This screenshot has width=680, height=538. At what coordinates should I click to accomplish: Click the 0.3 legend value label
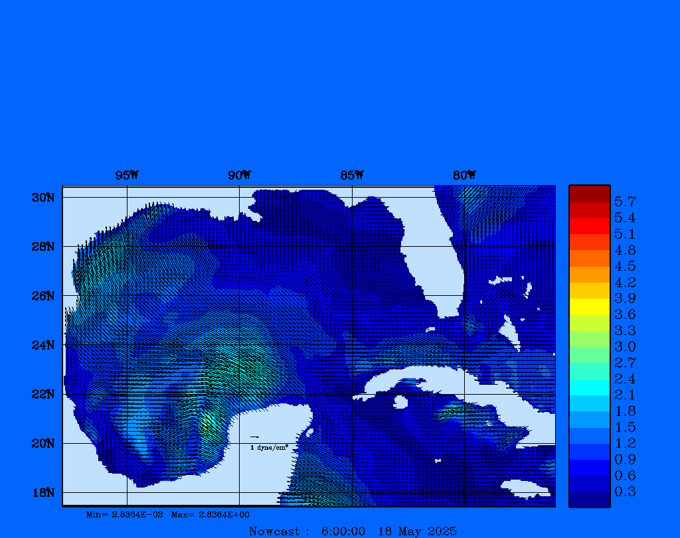coord(625,492)
